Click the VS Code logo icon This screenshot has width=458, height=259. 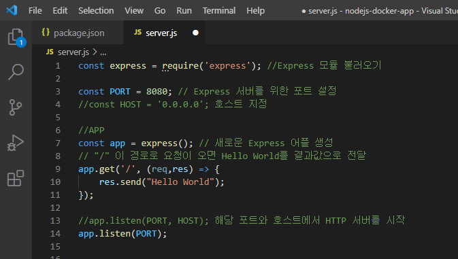12,10
